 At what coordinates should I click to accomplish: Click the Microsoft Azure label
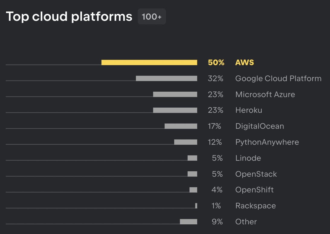(265, 94)
